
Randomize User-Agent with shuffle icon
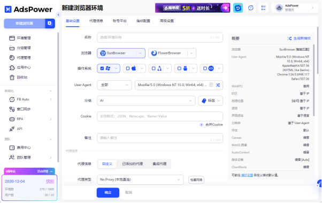(218, 85)
